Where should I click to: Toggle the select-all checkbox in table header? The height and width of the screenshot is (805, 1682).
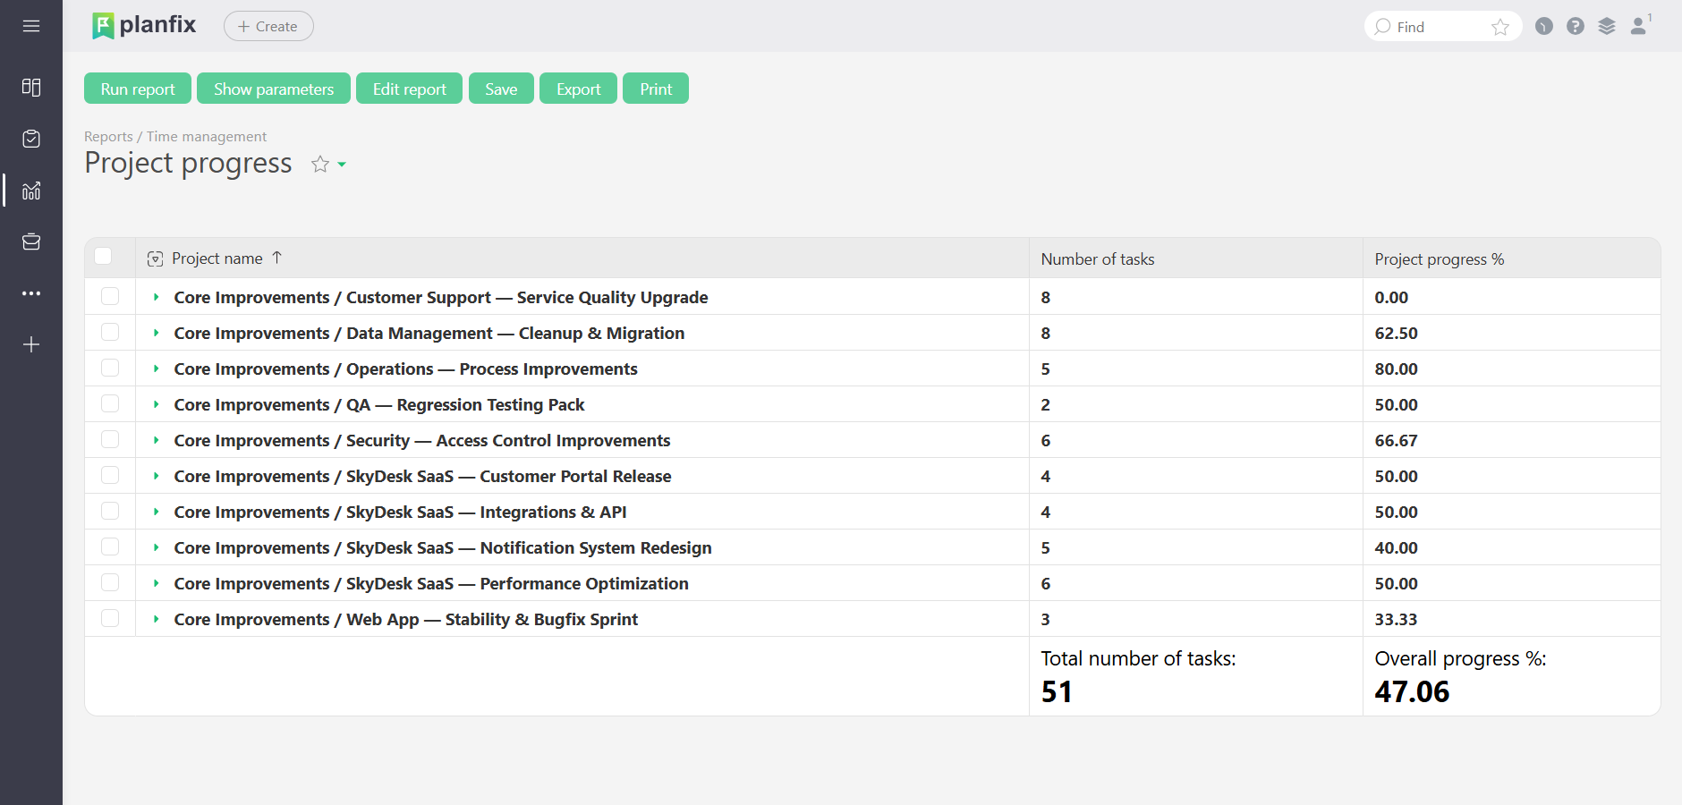click(x=103, y=257)
